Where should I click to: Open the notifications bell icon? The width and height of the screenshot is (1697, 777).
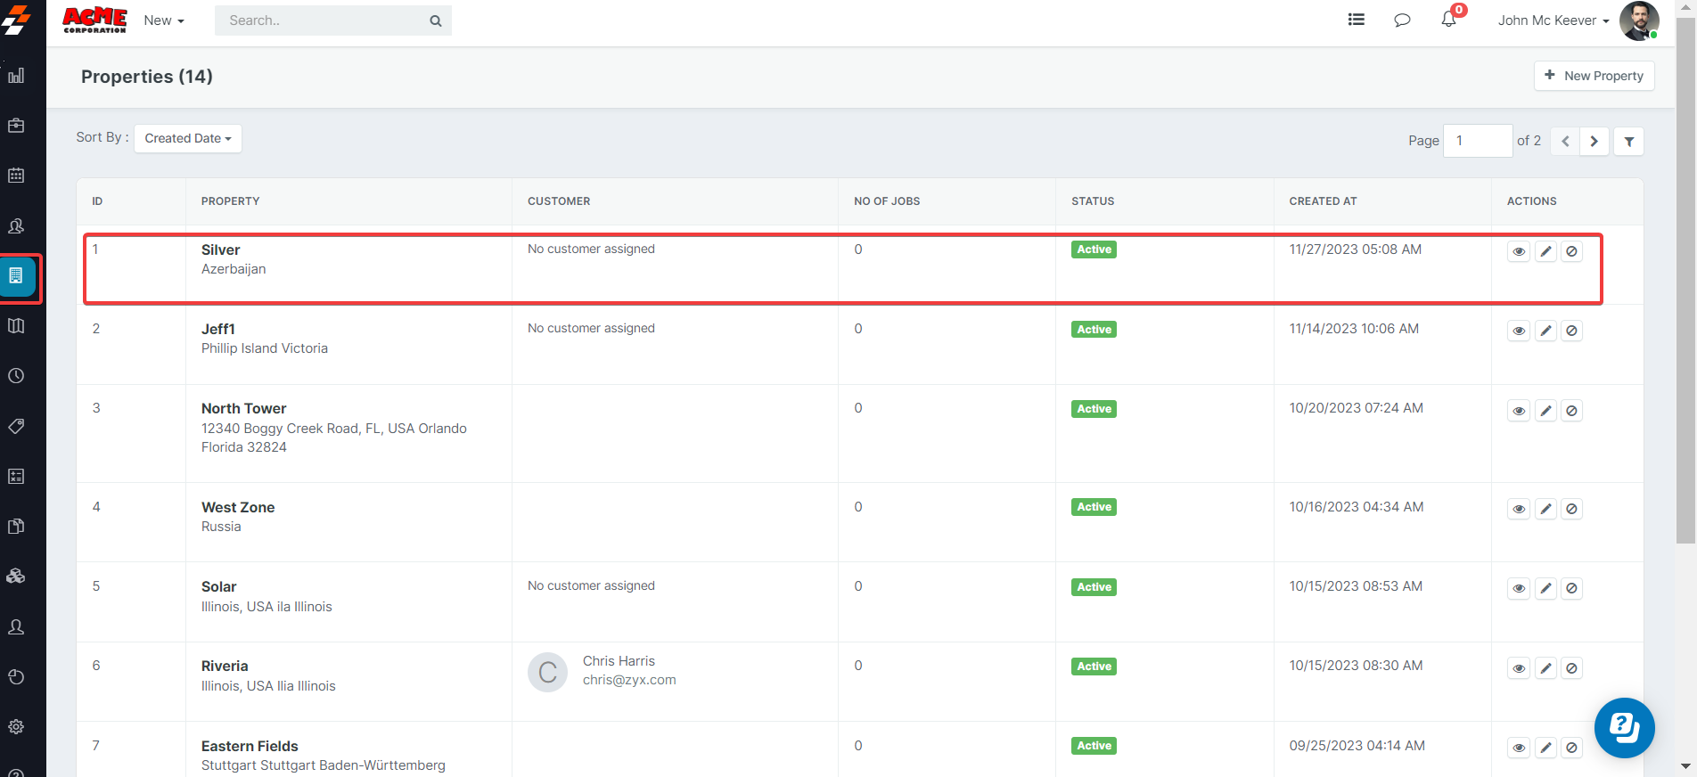point(1448,20)
